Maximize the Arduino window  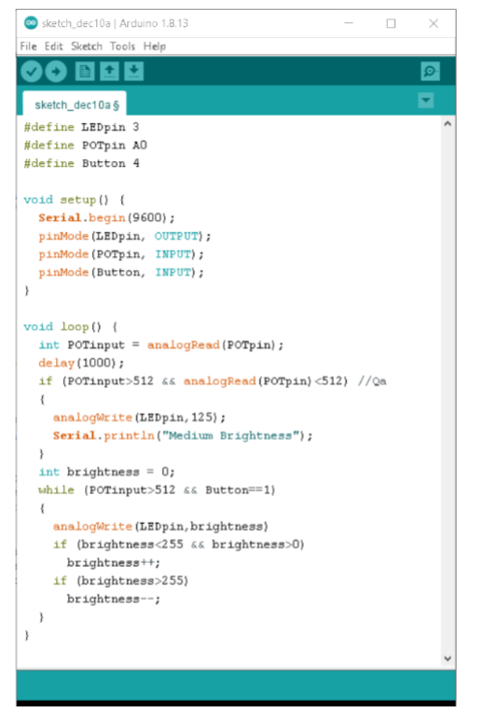coord(391,23)
